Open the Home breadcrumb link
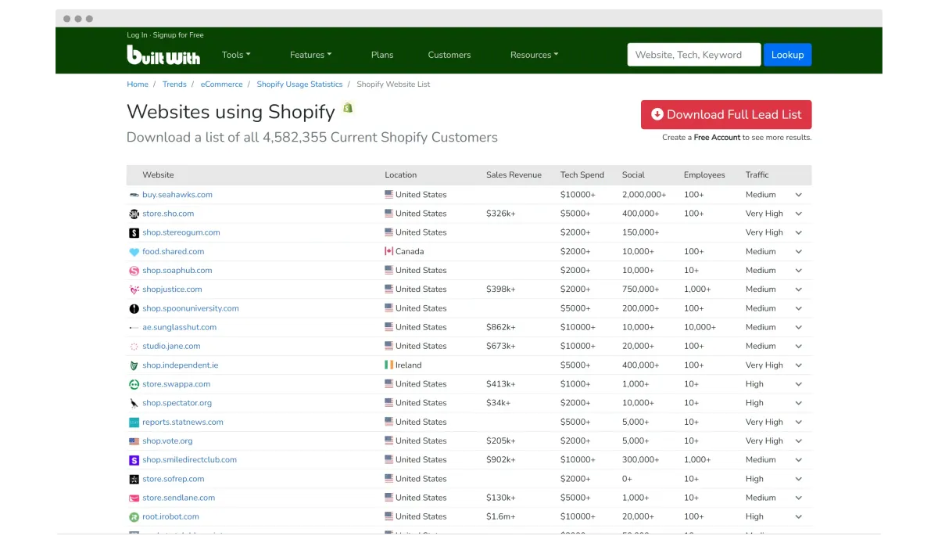This screenshot has height=543, width=938. click(138, 85)
